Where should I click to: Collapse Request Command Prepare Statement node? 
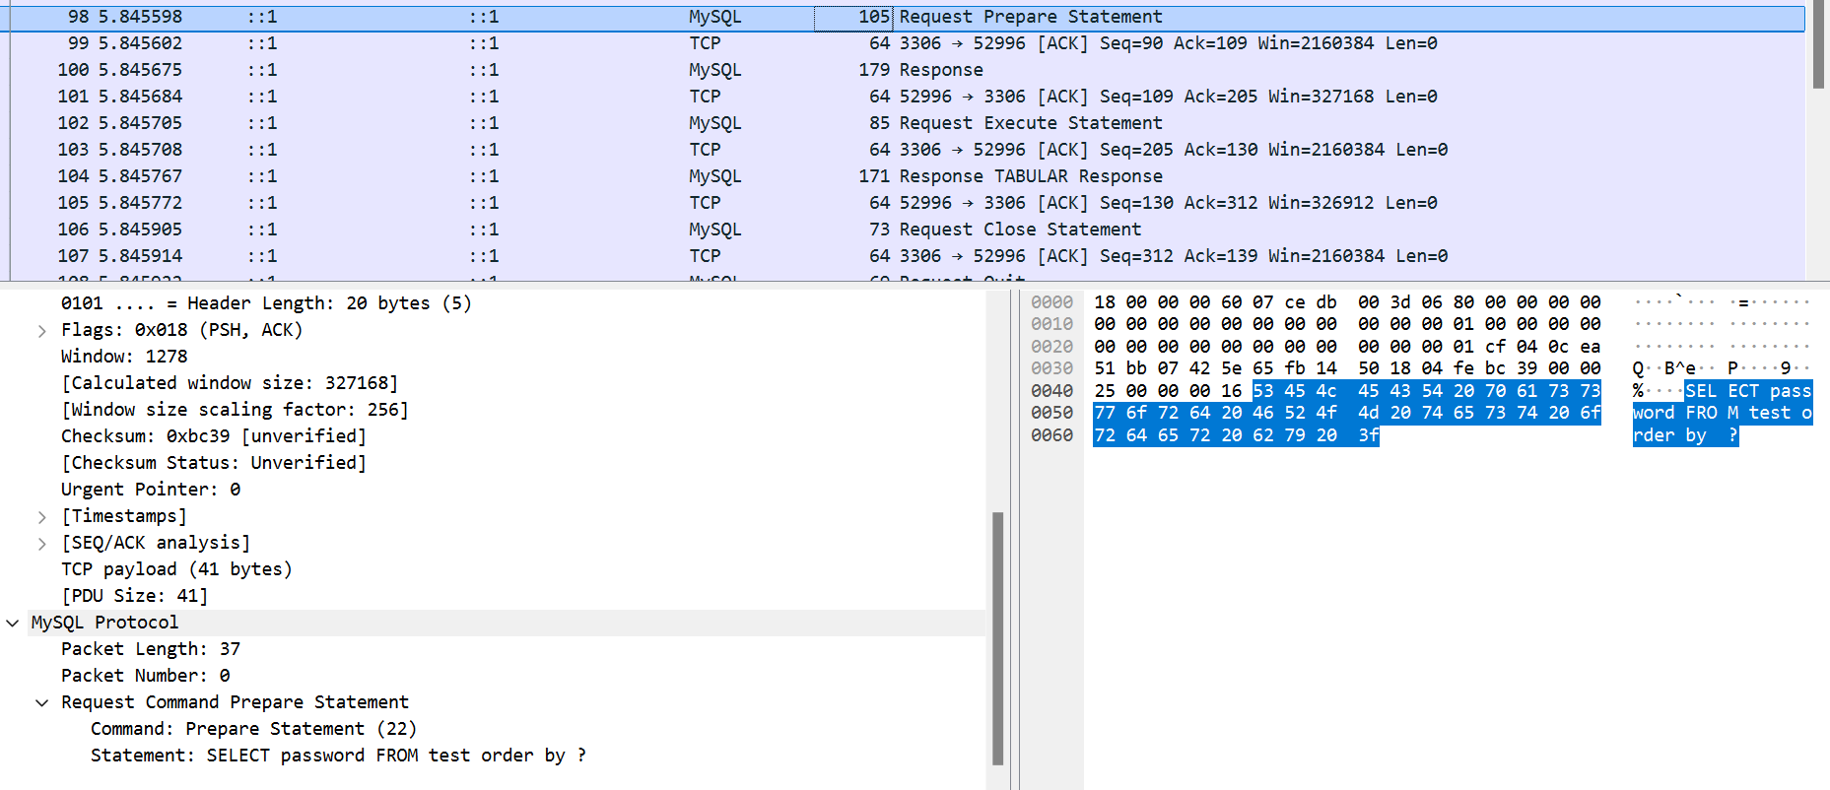(x=41, y=703)
